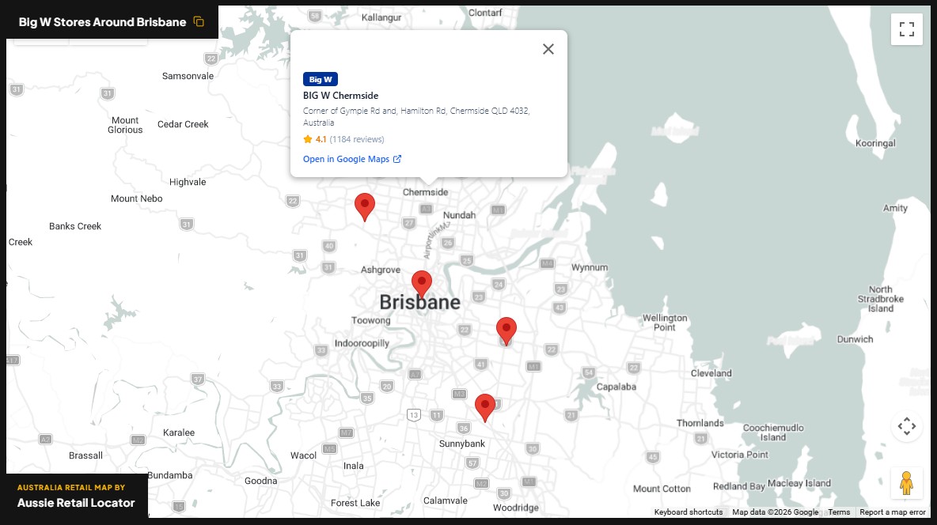Click the Cleveland map label

pos(711,373)
